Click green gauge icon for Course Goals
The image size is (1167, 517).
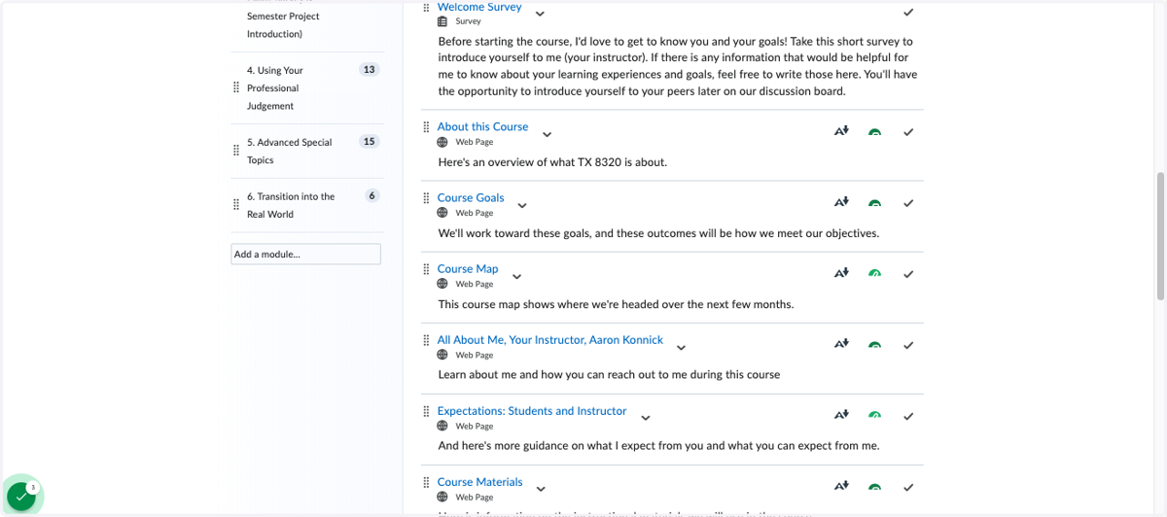pyautogui.click(x=875, y=203)
